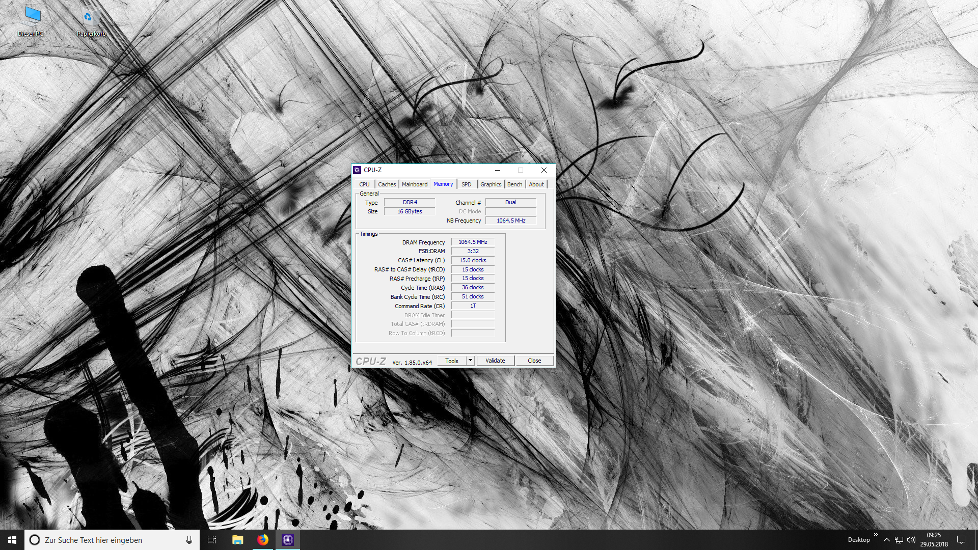Click the Validate button
This screenshot has width=978, height=550.
(x=495, y=361)
